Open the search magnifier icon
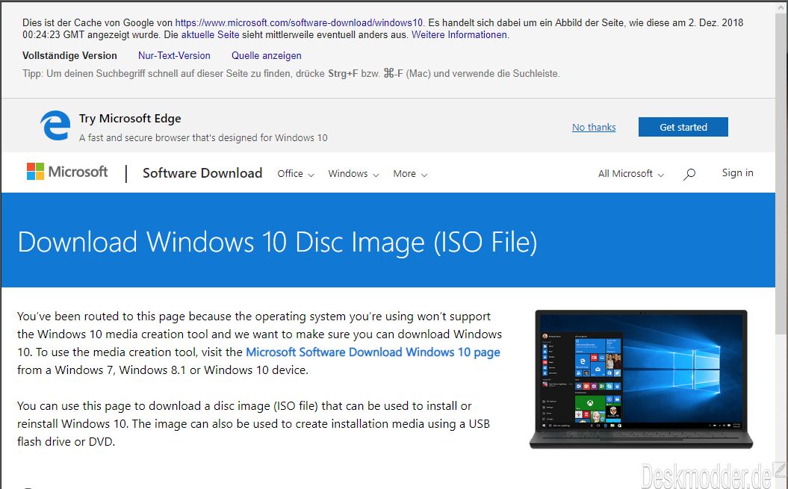Screen dimensions: 788x489 click(689, 174)
